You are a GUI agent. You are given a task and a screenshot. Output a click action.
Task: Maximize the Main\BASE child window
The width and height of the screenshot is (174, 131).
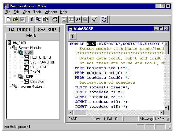[x=161, y=29]
